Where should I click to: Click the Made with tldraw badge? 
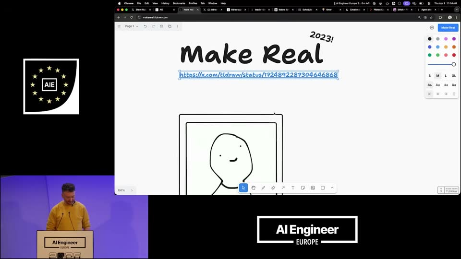(x=448, y=190)
